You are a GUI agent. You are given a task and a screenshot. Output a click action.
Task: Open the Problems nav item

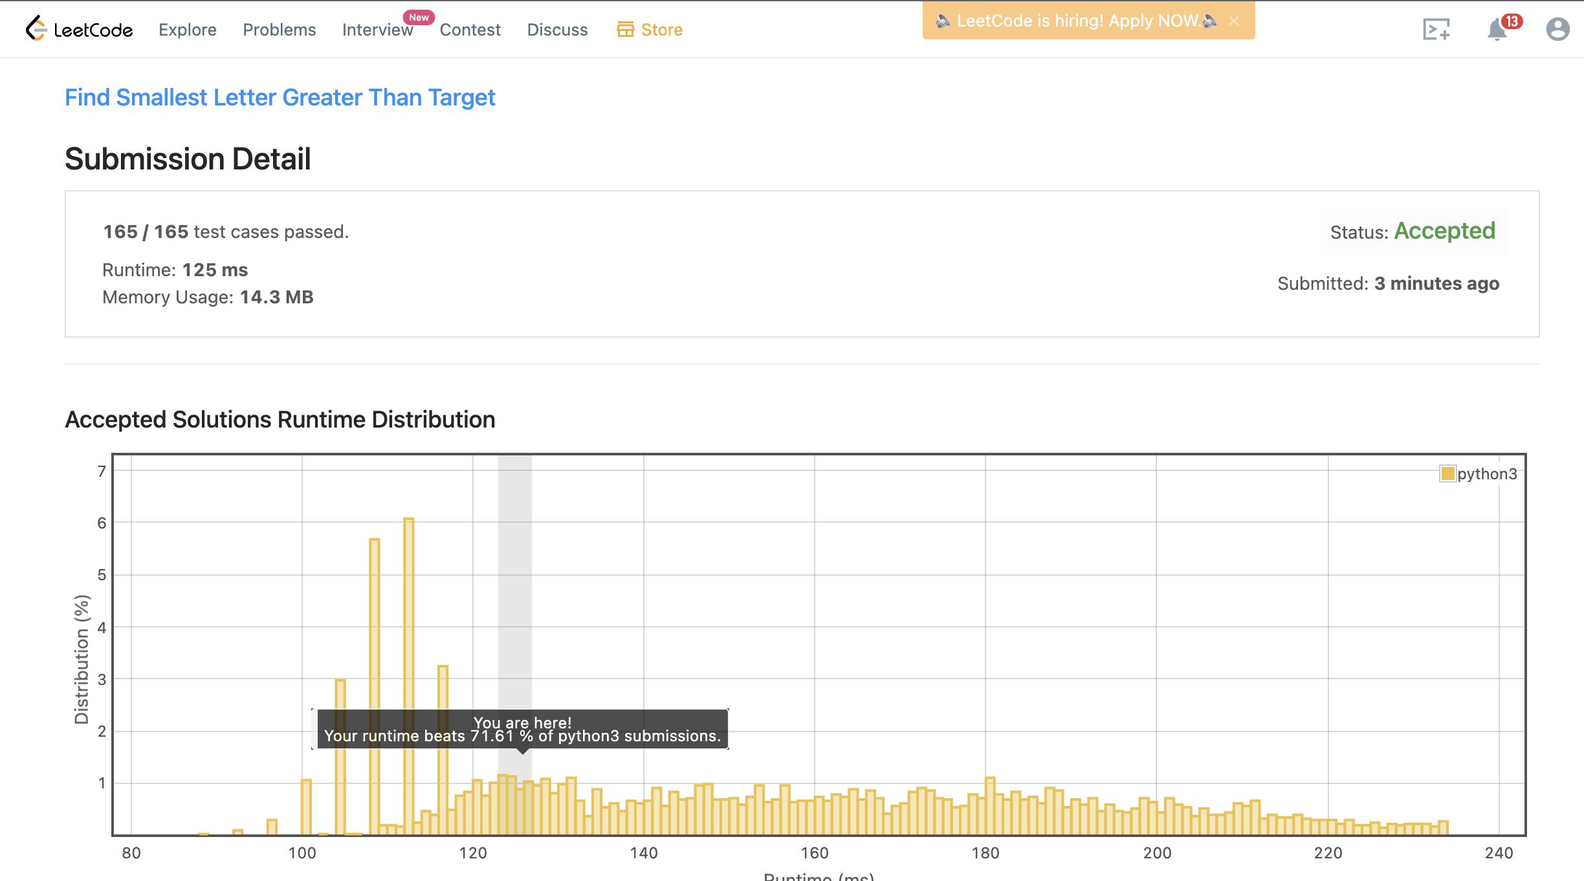pos(279,30)
